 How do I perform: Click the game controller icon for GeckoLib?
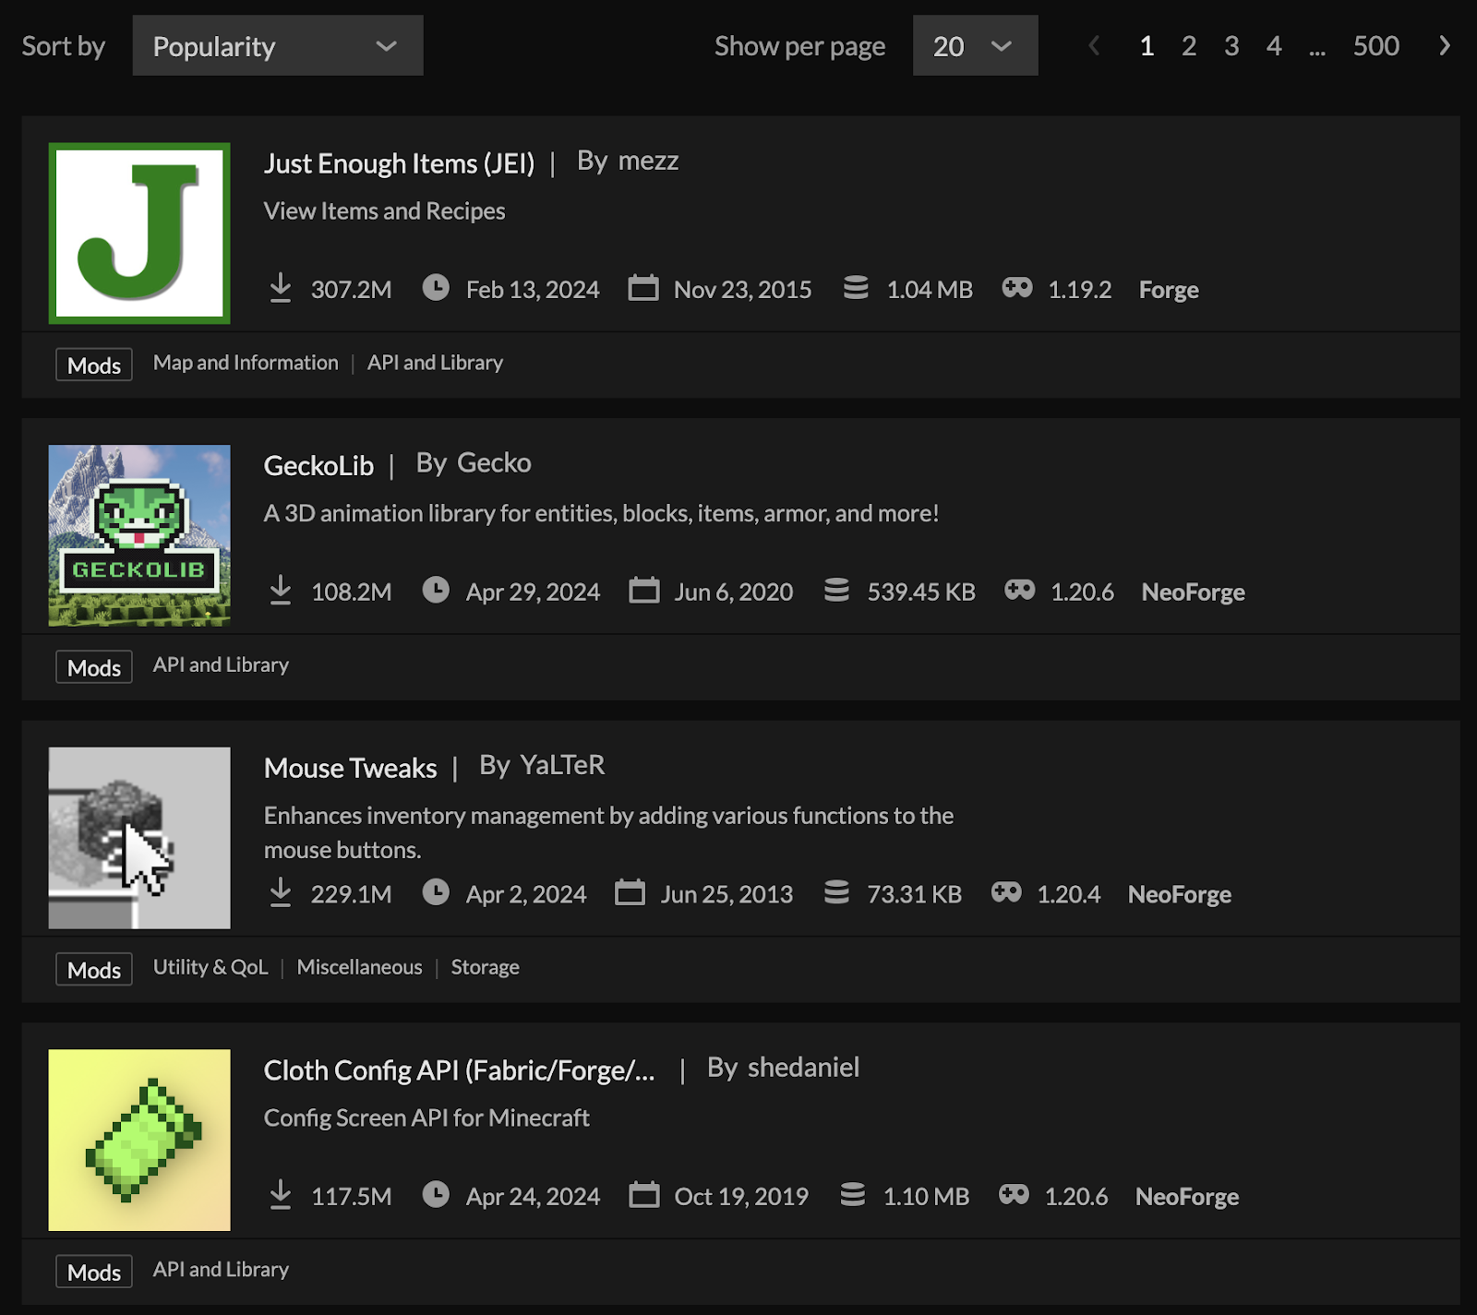coord(1020,589)
